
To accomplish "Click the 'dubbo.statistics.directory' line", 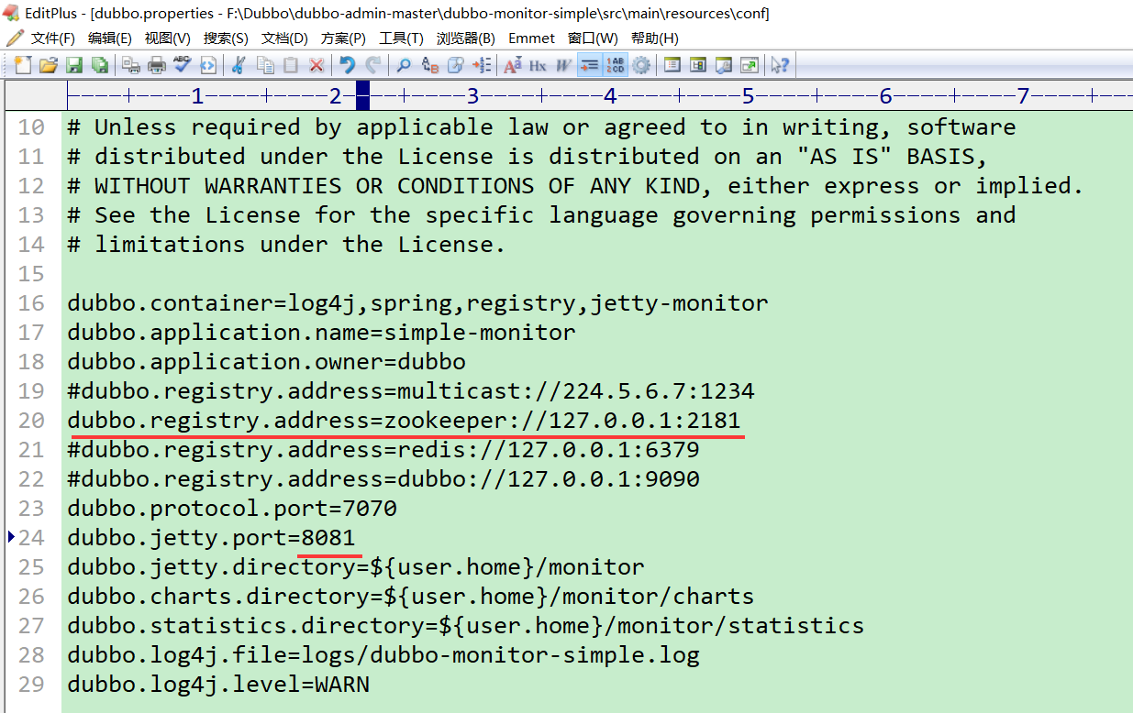I will [466, 626].
